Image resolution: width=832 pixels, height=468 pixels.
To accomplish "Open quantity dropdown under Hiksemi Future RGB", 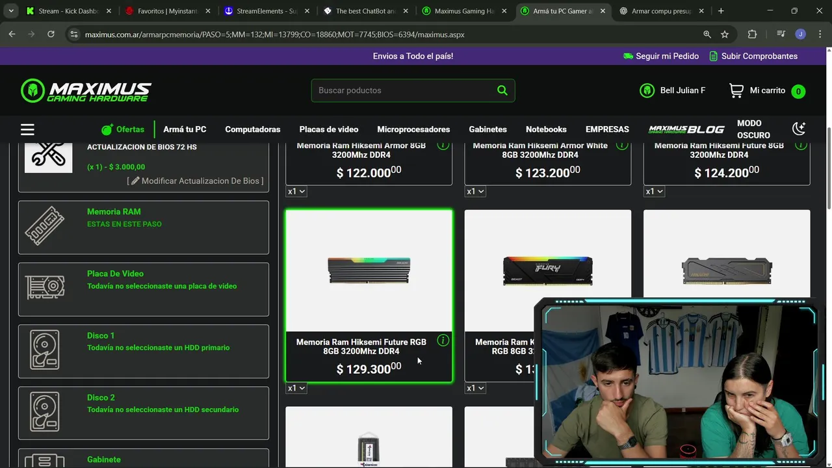I will 296,388.
